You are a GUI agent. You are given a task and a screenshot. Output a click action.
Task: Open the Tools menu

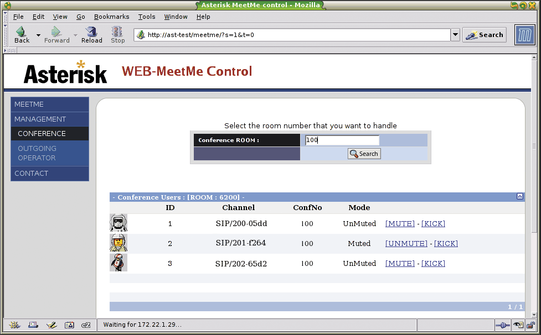tap(147, 17)
